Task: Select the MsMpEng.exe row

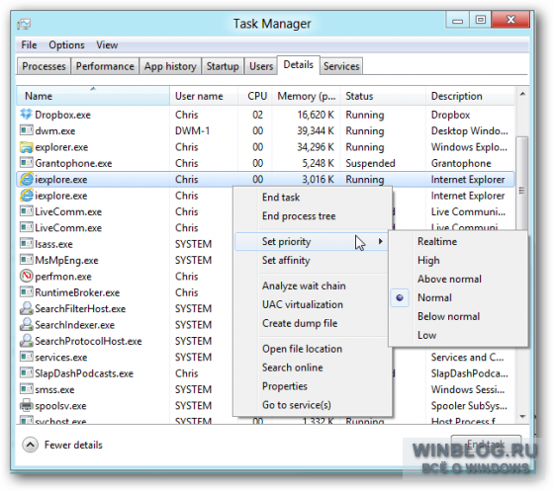Action: (x=126, y=260)
